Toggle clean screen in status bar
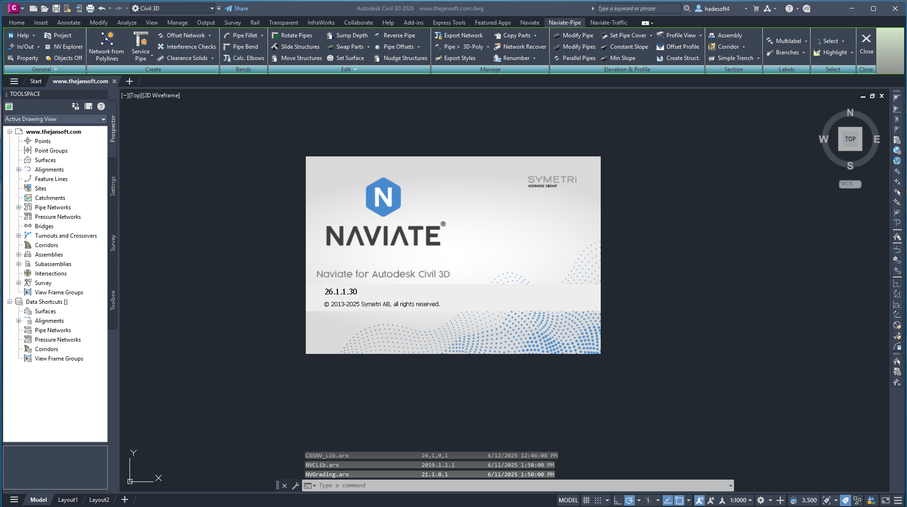 (886, 500)
